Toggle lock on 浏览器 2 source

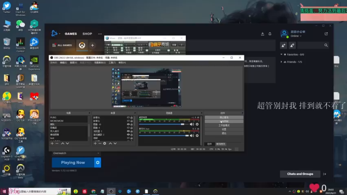[x=131, y=131]
